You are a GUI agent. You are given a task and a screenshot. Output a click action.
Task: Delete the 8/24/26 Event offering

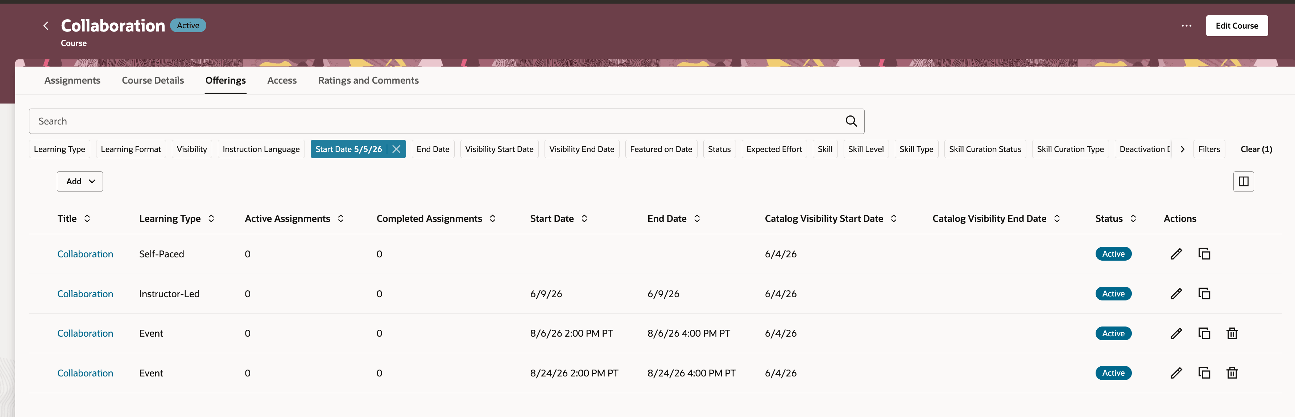[x=1232, y=373]
